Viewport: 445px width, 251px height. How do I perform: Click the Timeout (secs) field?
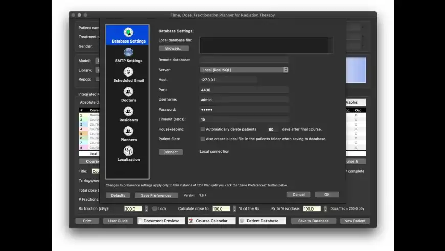(244, 119)
